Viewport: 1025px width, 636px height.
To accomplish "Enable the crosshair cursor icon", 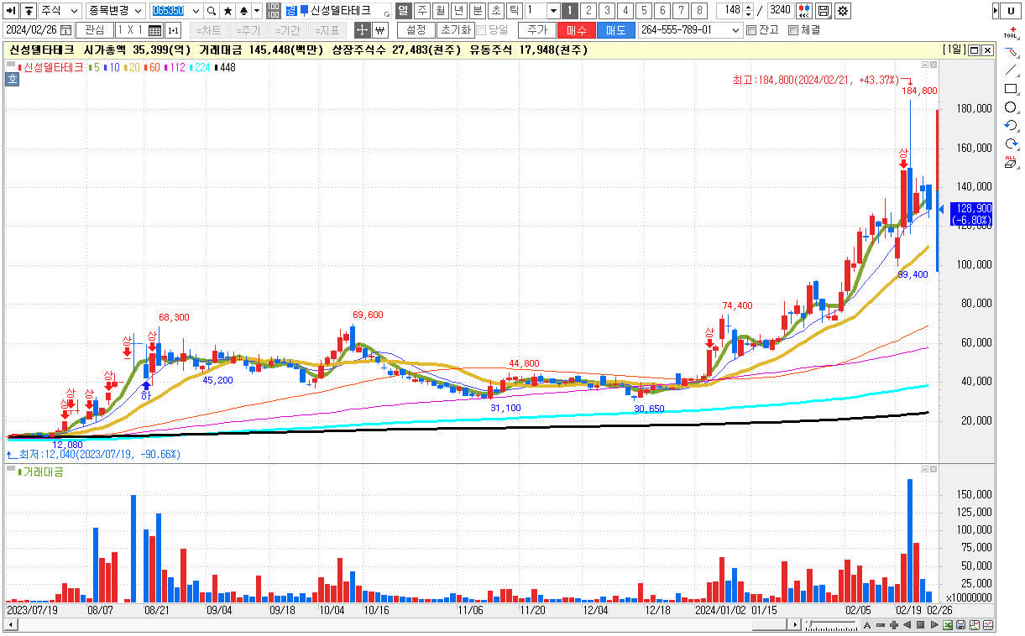I will [362, 30].
